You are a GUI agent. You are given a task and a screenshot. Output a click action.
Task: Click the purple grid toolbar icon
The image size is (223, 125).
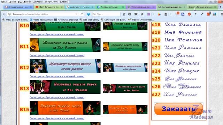click(x=149, y=14)
